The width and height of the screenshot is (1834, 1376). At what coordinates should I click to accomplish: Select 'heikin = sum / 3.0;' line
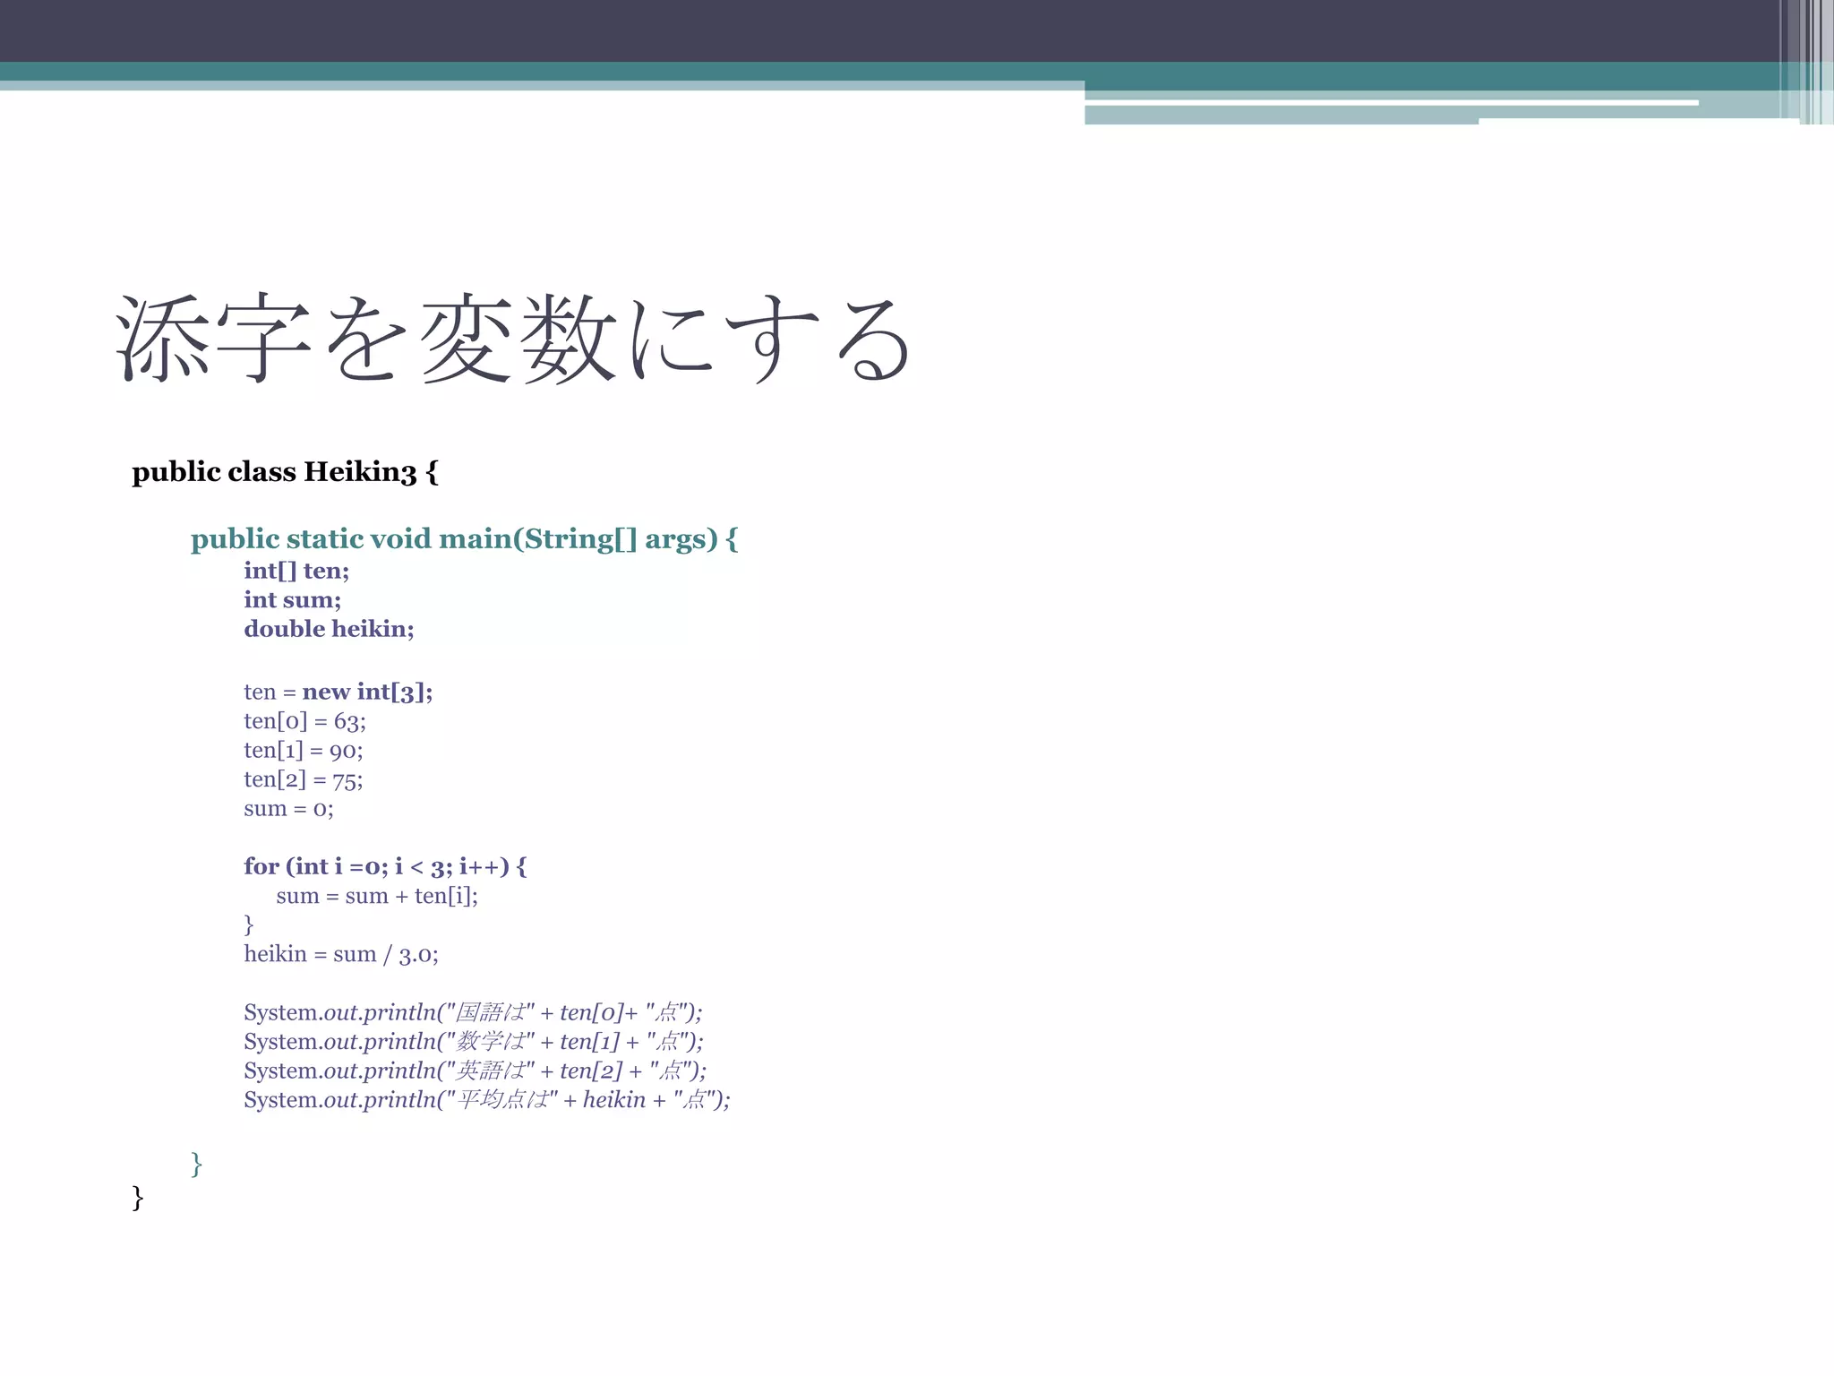(x=340, y=954)
